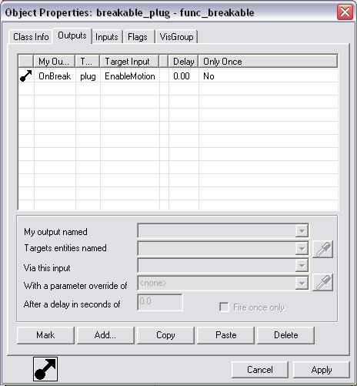Screen dimensions: 357x386
Task: Click the delay in seconds input field
Action: [x=160, y=302]
